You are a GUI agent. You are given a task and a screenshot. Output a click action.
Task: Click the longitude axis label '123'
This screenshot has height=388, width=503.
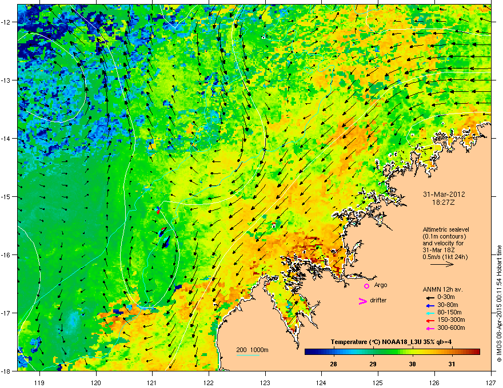point(265,382)
